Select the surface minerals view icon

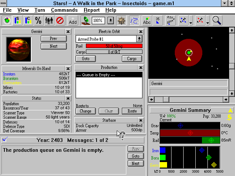coord(17,20)
